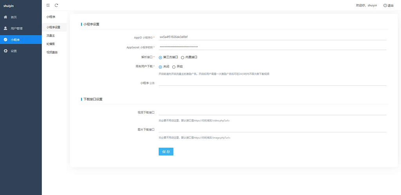
Task: Click the home icon beside 首页
Action: pos(5,17)
